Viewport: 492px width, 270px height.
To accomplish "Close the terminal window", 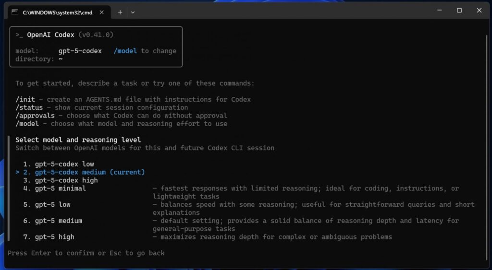I will tap(479, 11).
